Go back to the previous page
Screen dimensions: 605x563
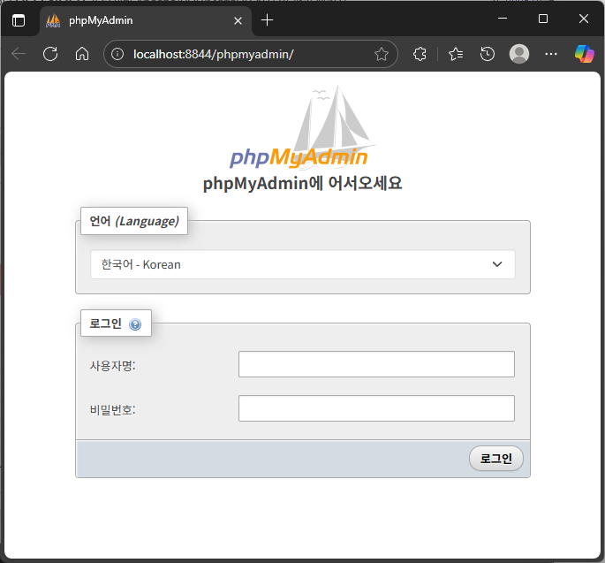click(x=19, y=54)
